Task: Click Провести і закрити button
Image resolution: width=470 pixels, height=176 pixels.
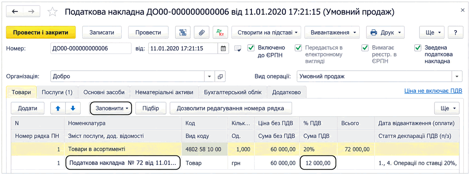Action: (41, 32)
